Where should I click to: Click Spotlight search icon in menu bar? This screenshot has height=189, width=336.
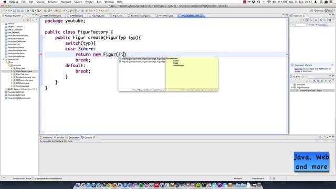(321, 2)
